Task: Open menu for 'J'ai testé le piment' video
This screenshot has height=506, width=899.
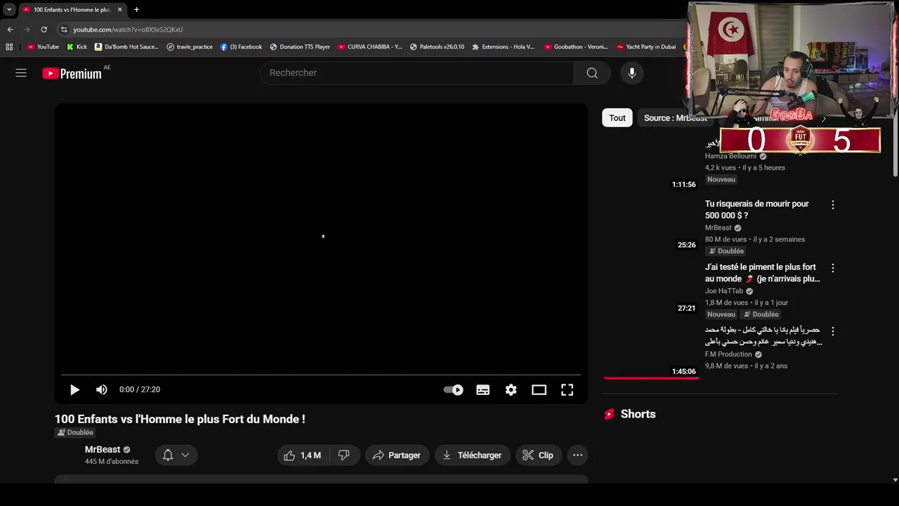Action: tap(833, 268)
